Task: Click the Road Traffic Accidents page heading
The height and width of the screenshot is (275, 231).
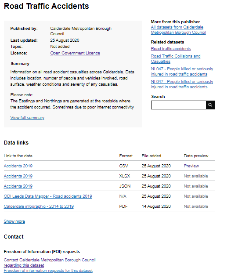Action: [x=46, y=6]
